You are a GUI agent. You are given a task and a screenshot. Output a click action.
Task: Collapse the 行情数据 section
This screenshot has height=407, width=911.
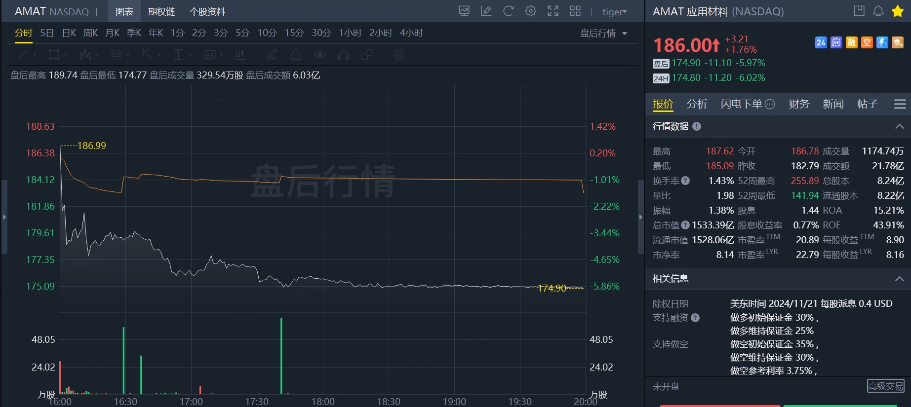(899, 127)
